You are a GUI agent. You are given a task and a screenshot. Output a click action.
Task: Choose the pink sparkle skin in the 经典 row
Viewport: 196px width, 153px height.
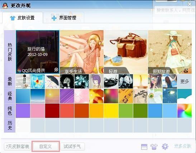point(82,96)
